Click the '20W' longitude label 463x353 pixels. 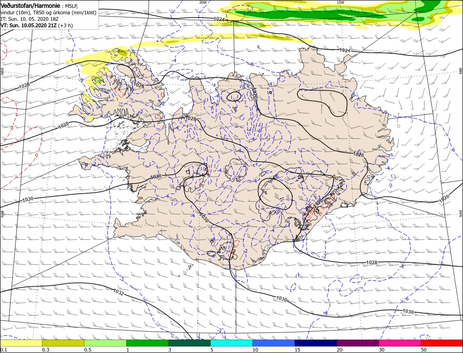(x=203, y=2)
